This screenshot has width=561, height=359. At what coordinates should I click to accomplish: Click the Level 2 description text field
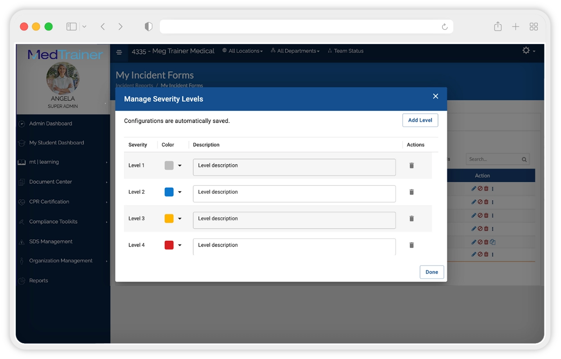pyautogui.click(x=294, y=193)
